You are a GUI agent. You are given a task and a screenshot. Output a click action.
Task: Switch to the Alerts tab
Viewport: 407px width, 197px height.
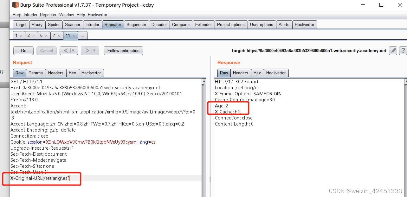pos(284,25)
